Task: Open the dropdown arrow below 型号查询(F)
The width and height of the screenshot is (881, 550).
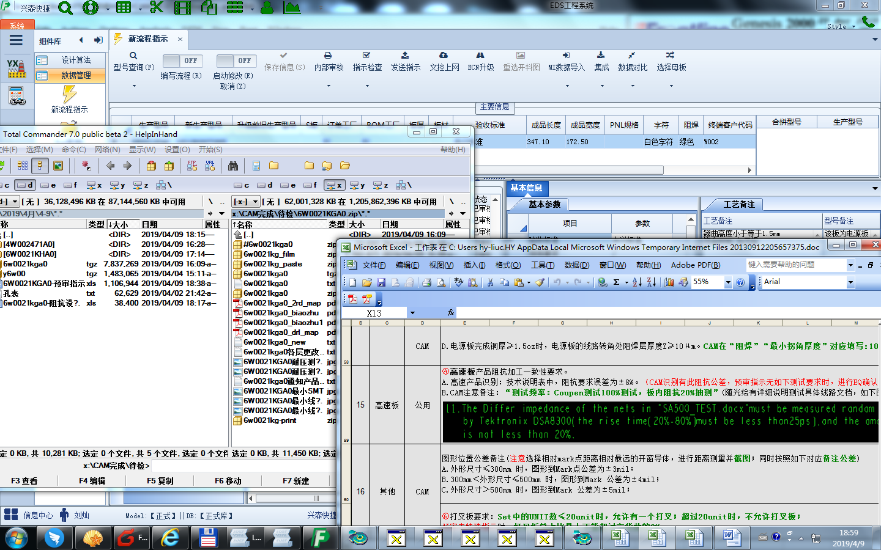Action: point(134,86)
